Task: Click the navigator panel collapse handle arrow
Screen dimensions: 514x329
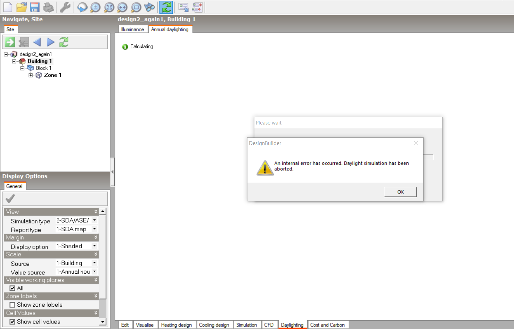Action: [x=112, y=172]
